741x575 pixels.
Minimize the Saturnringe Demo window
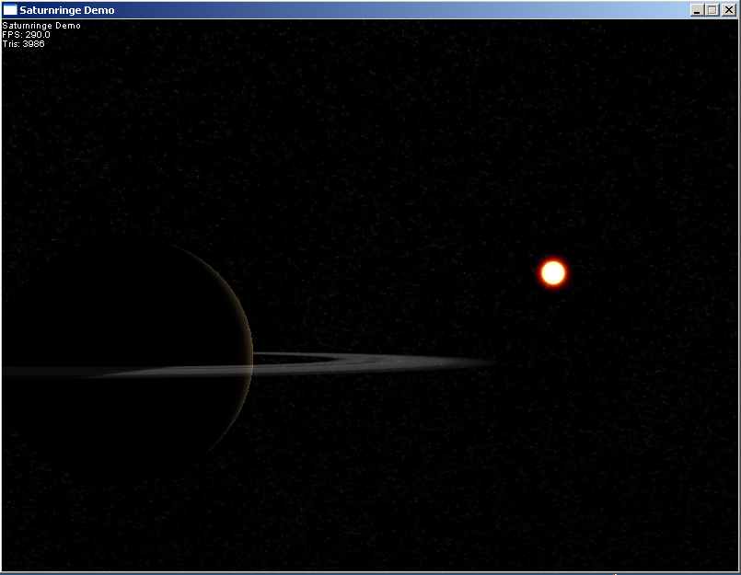pyautogui.click(x=696, y=10)
